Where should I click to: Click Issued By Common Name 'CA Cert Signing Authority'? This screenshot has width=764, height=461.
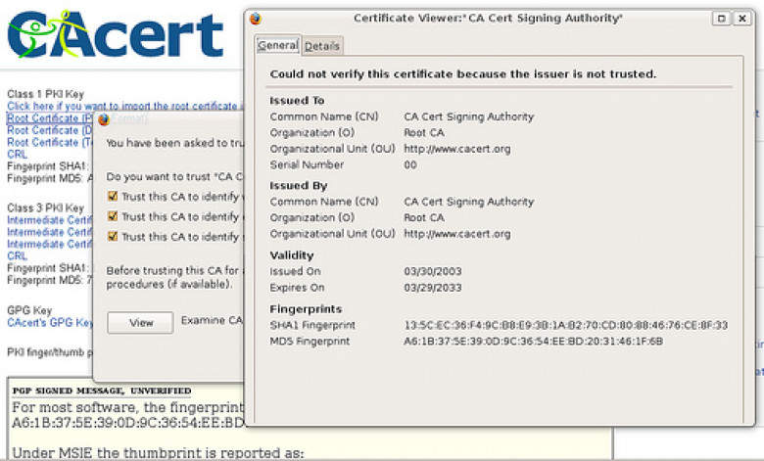[469, 202]
